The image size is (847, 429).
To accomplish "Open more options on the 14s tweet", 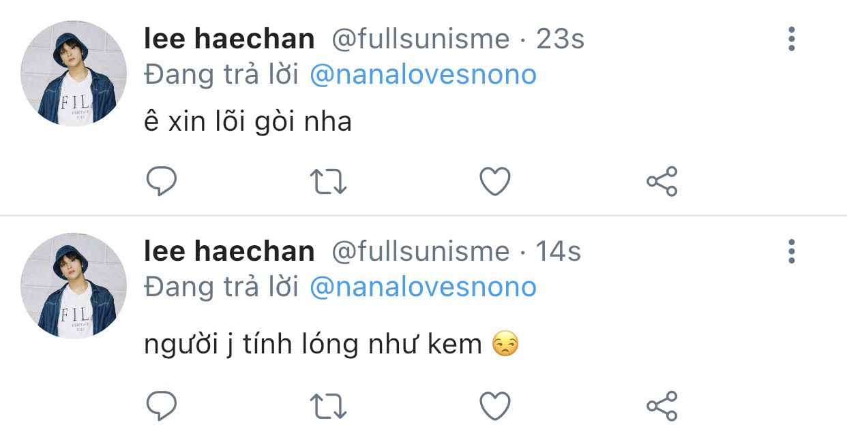I will [x=791, y=252].
